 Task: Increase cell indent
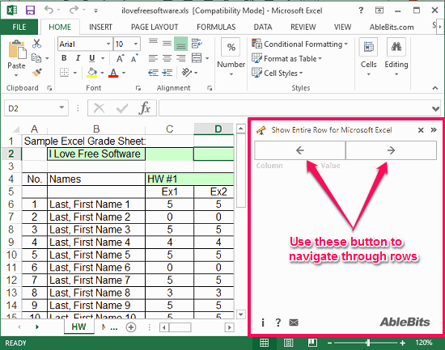tap(167, 73)
